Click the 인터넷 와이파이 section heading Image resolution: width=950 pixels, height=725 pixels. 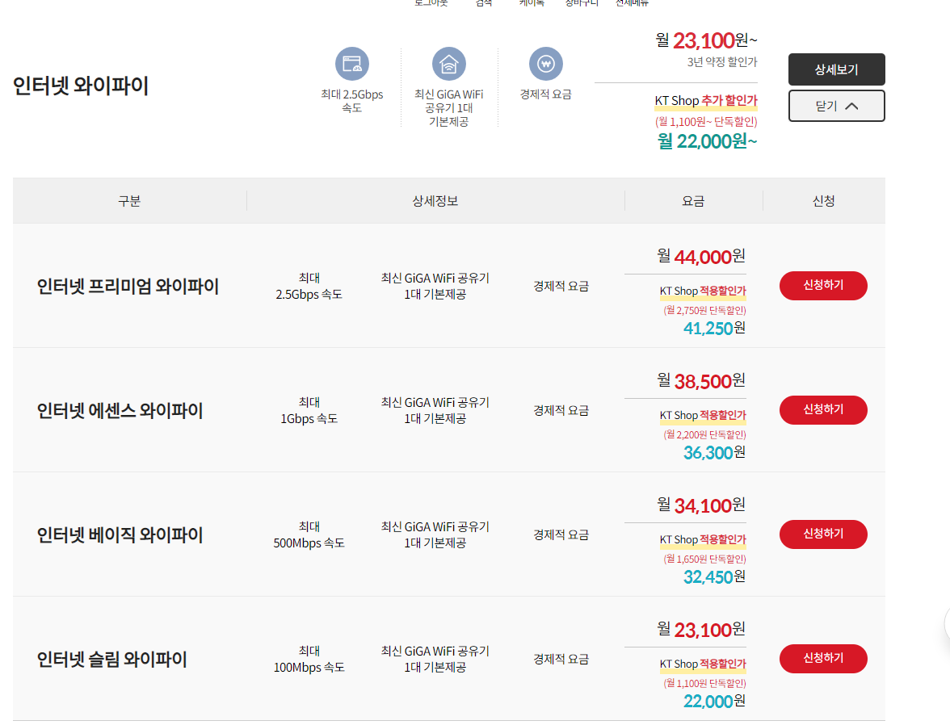tap(81, 86)
